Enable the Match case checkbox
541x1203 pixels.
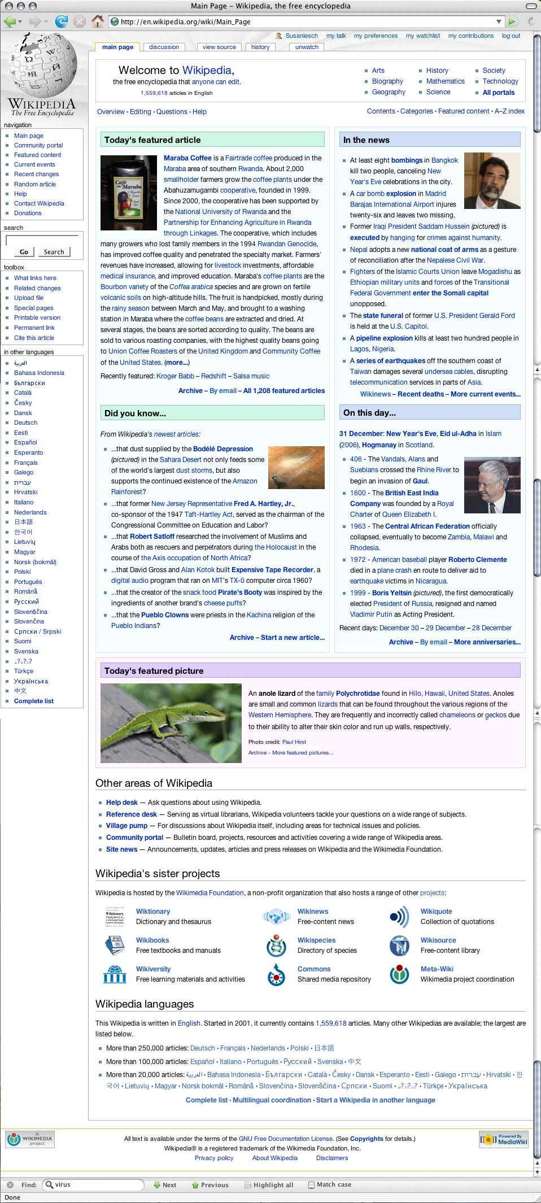pyautogui.click(x=311, y=1185)
